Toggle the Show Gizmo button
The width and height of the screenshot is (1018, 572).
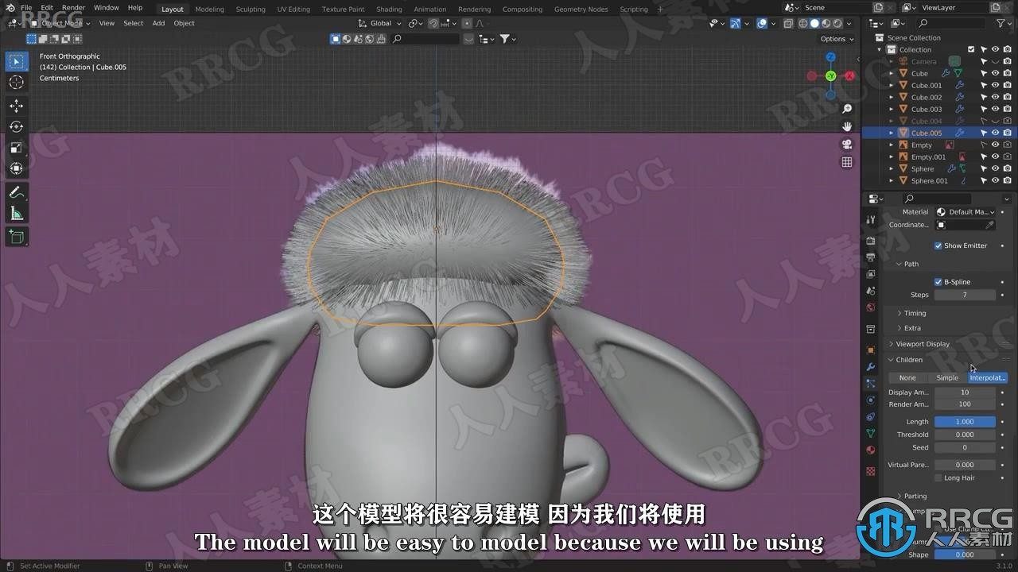point(736,23)
